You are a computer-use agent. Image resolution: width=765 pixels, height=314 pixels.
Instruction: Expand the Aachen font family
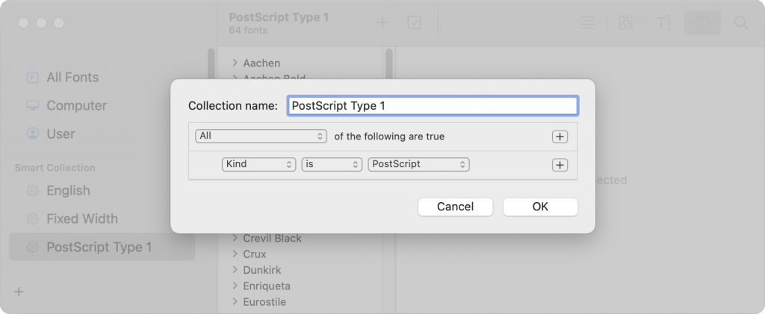coord(235,63)
